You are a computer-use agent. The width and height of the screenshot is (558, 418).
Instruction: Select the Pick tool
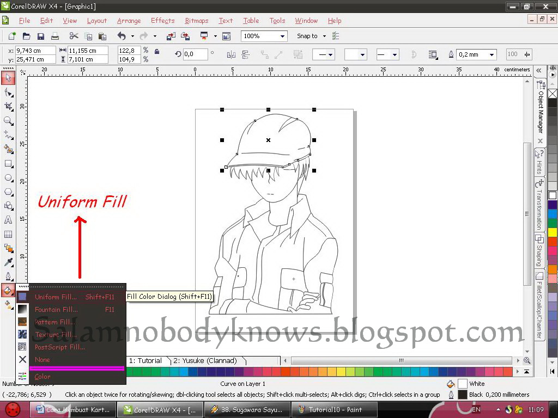(x=8, y=78)
